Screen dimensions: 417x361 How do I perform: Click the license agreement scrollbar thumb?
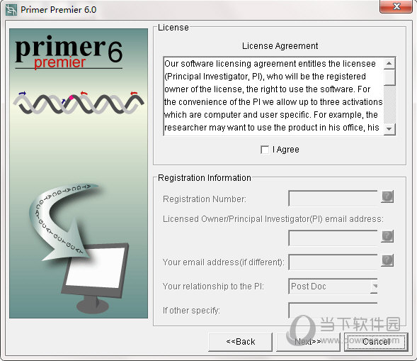(x=389, y=77)
